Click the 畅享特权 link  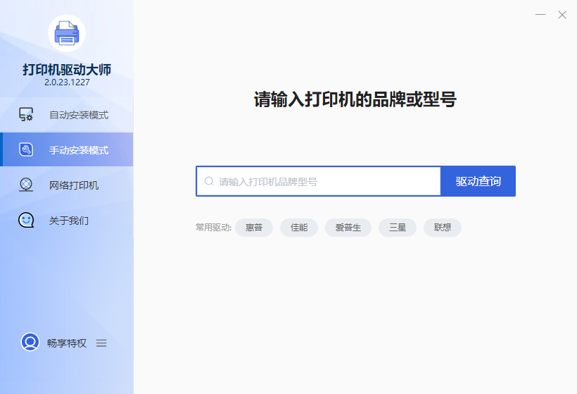pos(67,343)
